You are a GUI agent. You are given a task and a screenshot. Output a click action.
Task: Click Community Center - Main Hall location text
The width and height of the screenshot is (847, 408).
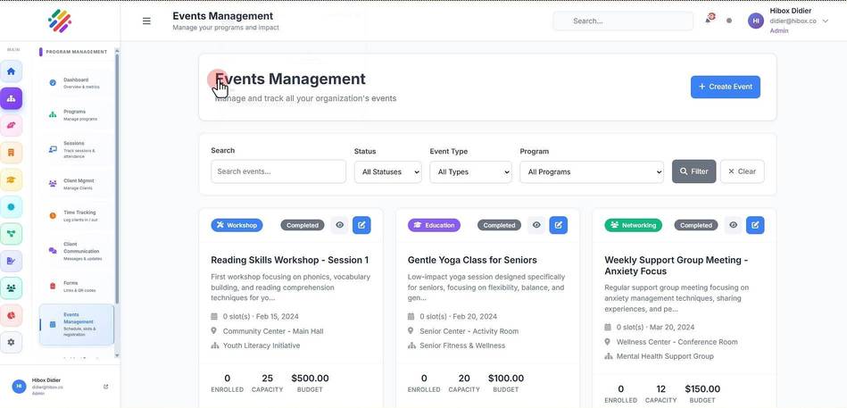coord(273,331)
